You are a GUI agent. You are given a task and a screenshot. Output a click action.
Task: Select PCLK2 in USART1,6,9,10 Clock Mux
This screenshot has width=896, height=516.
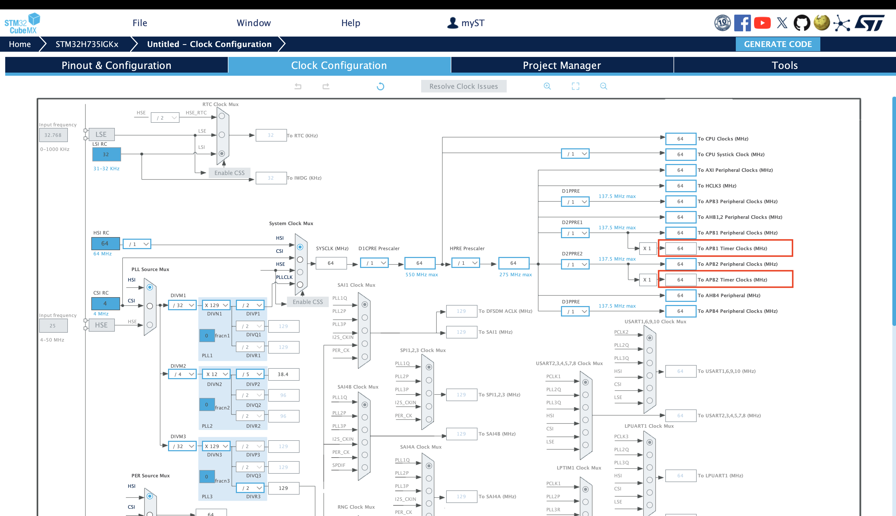pos(650,338)
